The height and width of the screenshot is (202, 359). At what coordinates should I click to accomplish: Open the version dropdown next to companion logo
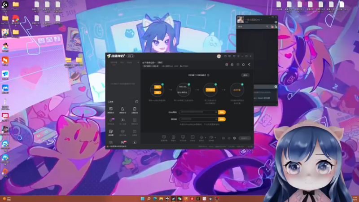click(131, 56)
